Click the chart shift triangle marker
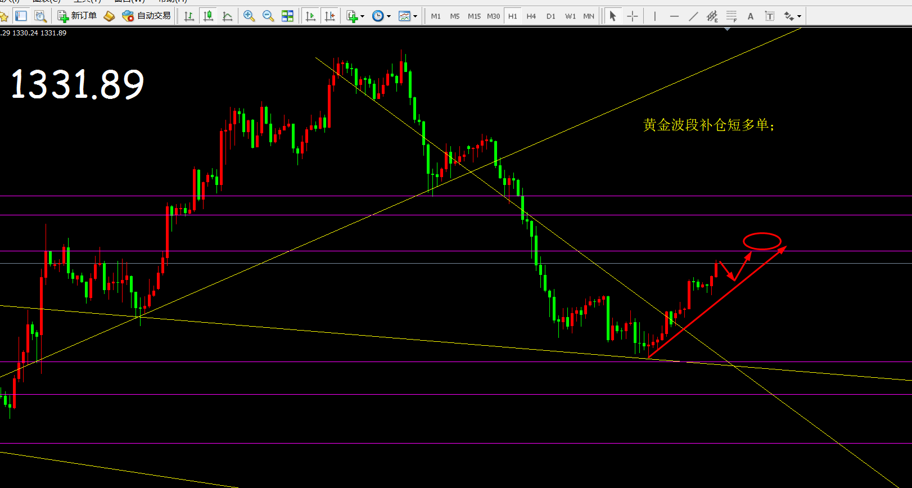912x488 pixels. pos(728,29)
